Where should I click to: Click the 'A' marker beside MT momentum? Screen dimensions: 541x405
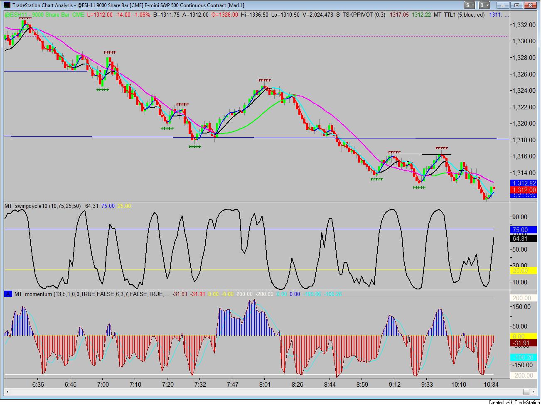coord(8,294)
